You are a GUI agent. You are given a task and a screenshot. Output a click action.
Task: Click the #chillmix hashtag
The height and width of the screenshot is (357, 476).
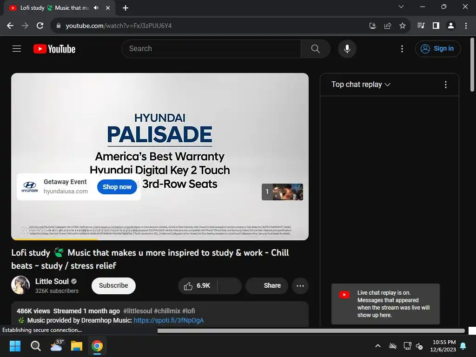(x=167, y=311)
